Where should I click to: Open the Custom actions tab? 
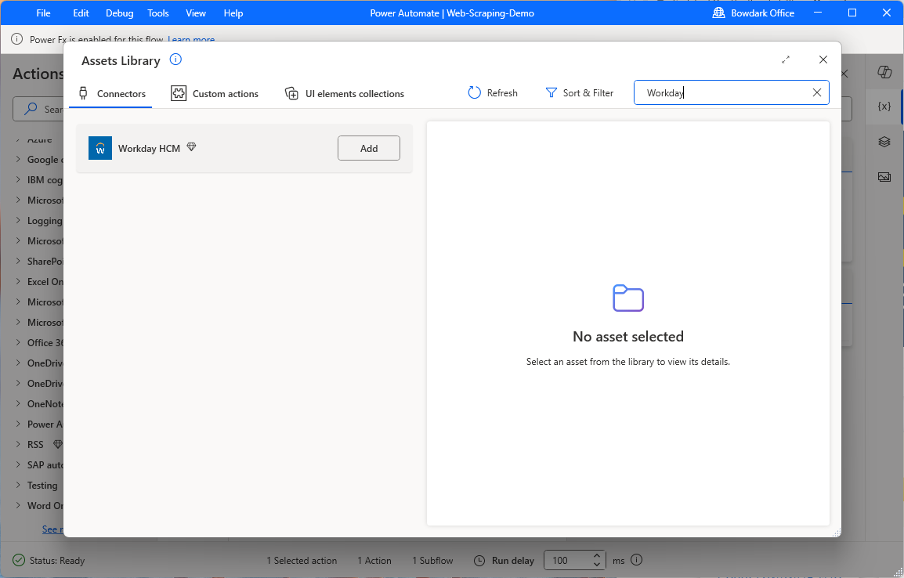(215, 93)
